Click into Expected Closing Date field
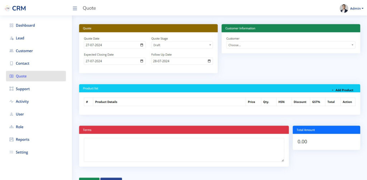This screenshot has height=180, width=367. click(115, 61)
